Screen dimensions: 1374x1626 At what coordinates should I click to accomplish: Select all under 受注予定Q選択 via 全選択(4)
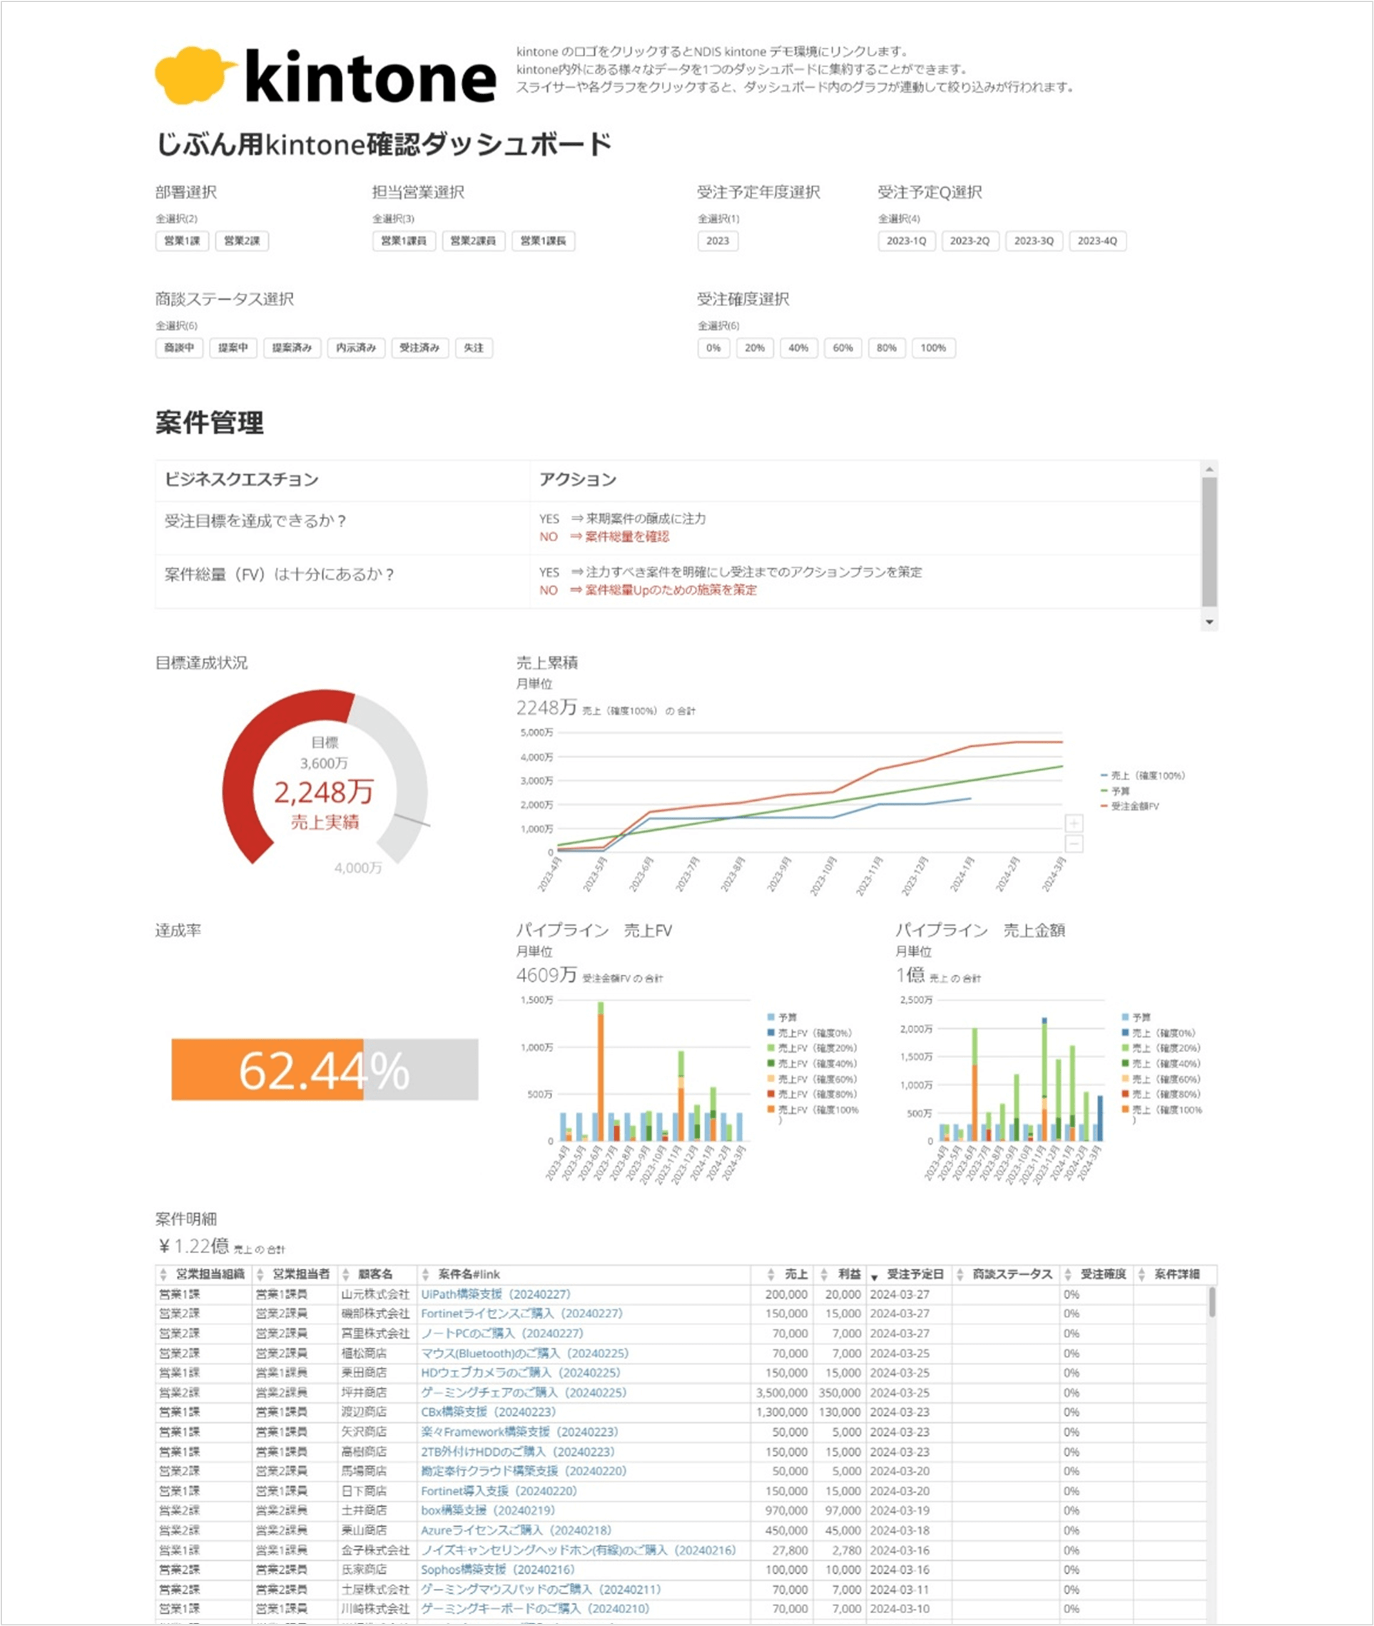tap(899, 219)
